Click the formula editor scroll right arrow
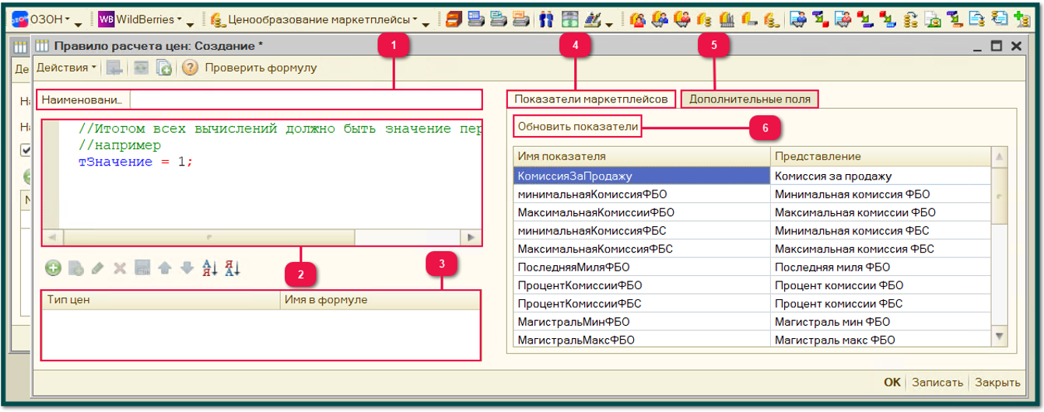The height and width of the screenshot is (412, 1044). pyautogui.click(x=471, y=236)
